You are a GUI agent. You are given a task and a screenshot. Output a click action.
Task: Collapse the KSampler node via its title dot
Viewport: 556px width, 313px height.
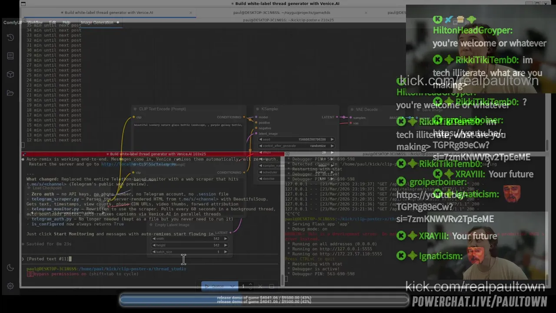click(x=258, y=109)
